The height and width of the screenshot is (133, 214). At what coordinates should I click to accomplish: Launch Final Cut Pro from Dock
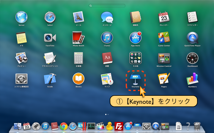click(100, 126)
